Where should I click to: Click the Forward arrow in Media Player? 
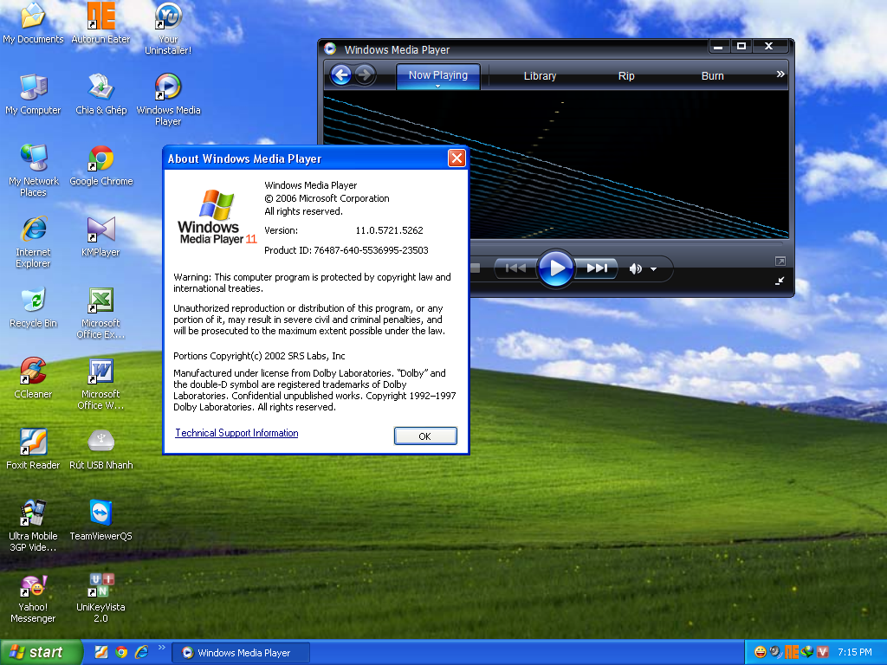click(365, 75)
